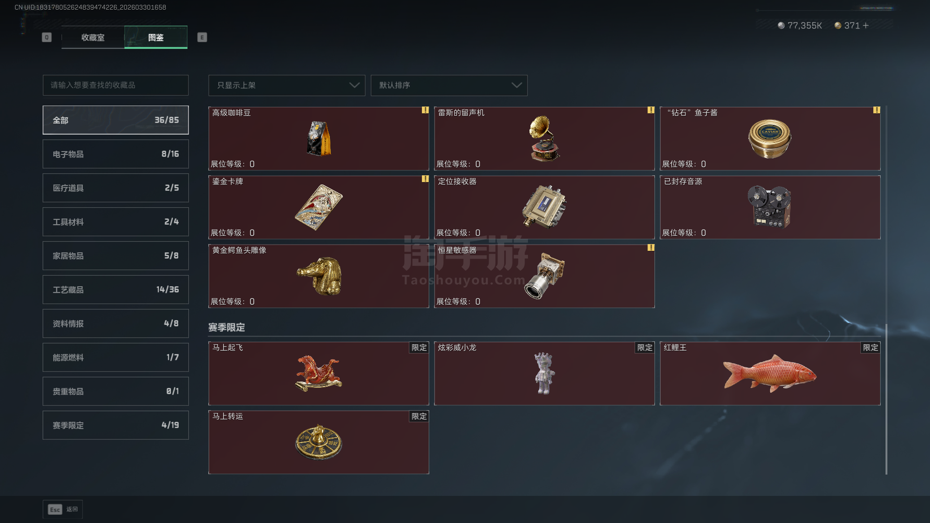Image resolution: width=930 pixels, height=523 pixels.
Task: Click the currency plus icon to add funds
Action: point(866,25)
